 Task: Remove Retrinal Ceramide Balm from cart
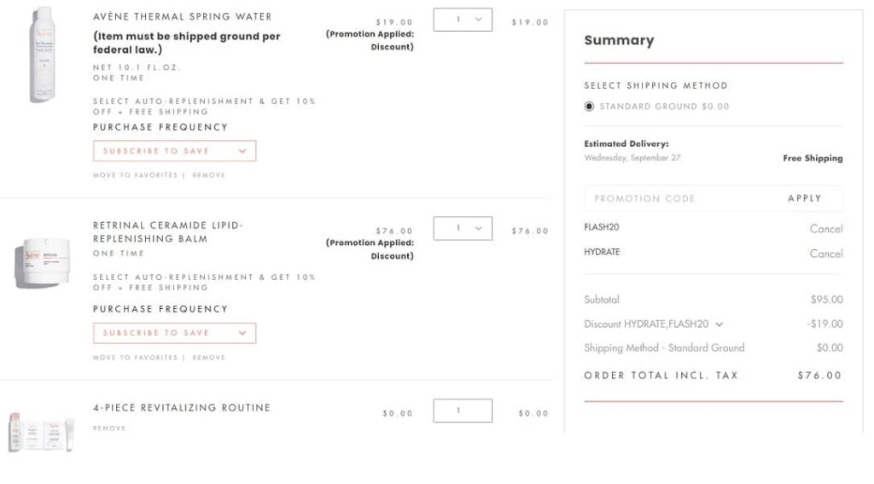(x=208, y=358)
